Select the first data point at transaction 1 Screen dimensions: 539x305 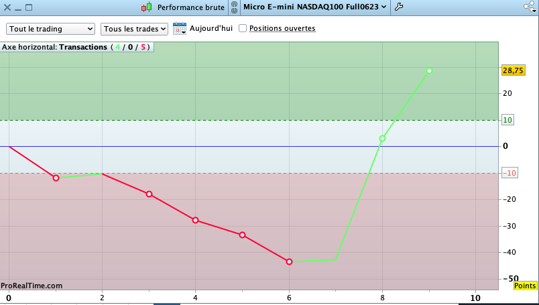tap(56, 178)
